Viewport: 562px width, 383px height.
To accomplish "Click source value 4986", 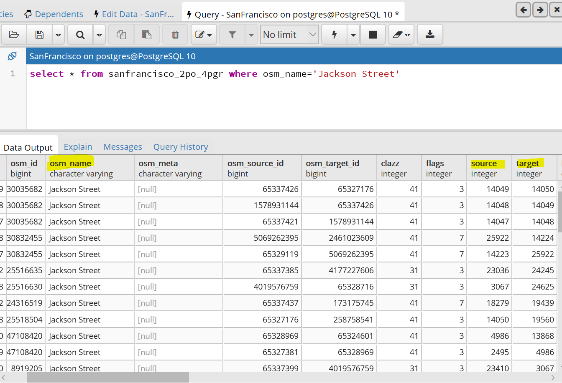I will click(489, 336).
